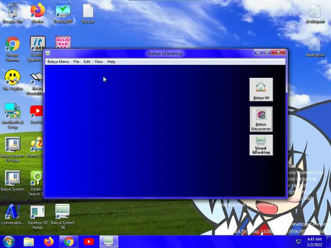Open Firefox from the taskbar

(x=49, y=242)
